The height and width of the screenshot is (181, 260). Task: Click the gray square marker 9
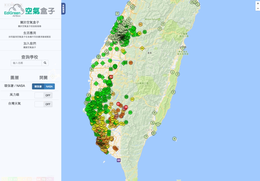(x=98, y=57)
